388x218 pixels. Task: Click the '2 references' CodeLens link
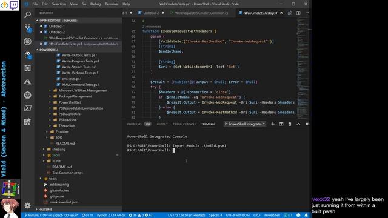[152, 27]
